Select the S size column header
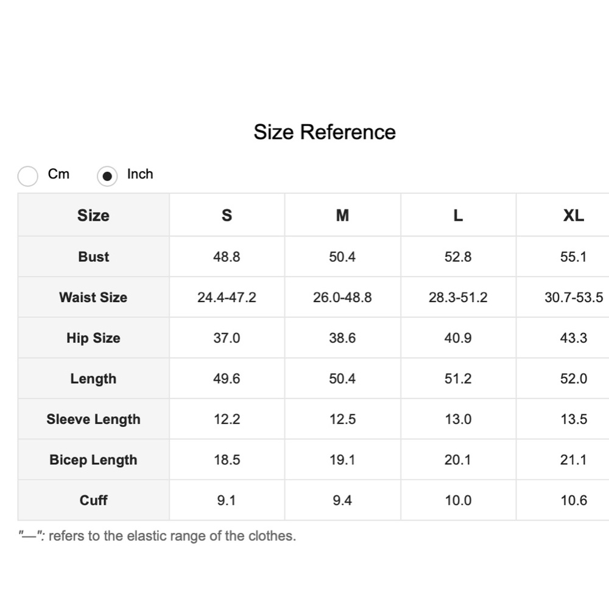Image resolution: width=609 pixels, height=609 pixels. [x=227, y=215]
